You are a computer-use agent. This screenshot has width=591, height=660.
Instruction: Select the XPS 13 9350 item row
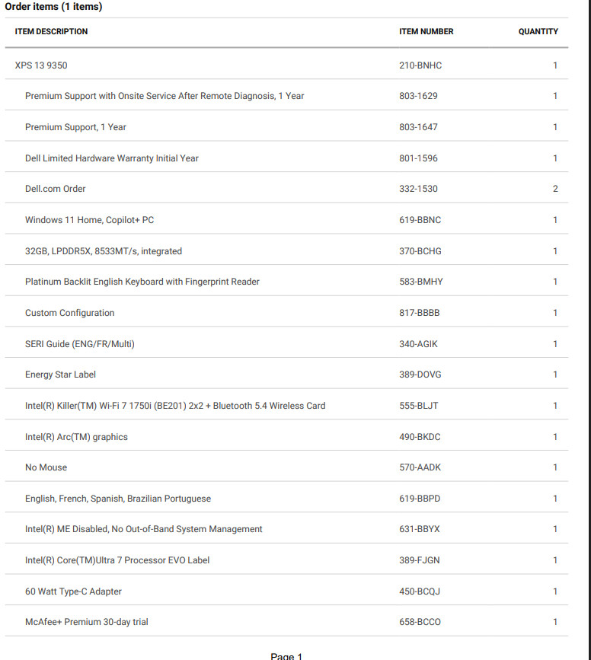pos(286,65)
